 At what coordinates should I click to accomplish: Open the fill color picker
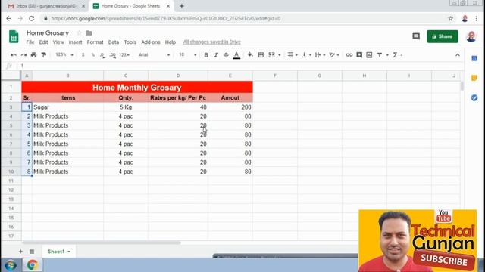(x=250, y=55)
